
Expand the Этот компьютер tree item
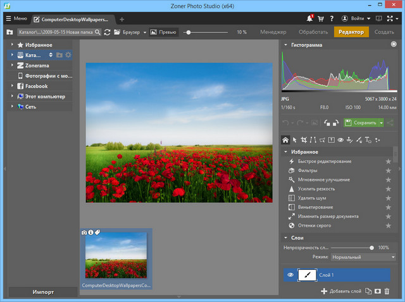[x=12, y=97]
